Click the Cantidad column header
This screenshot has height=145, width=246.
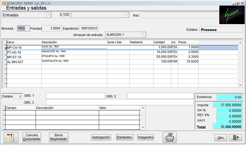[162, 42]
